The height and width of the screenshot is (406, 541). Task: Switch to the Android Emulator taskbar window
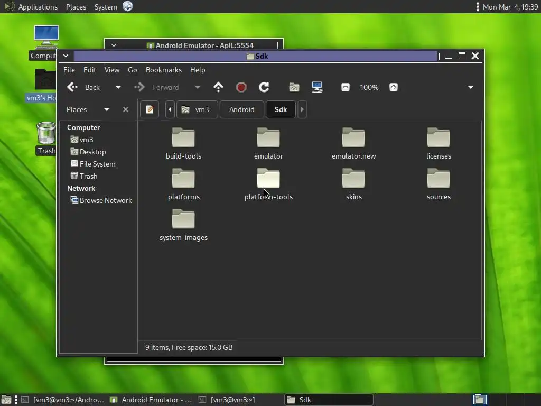tap(151, 400)
